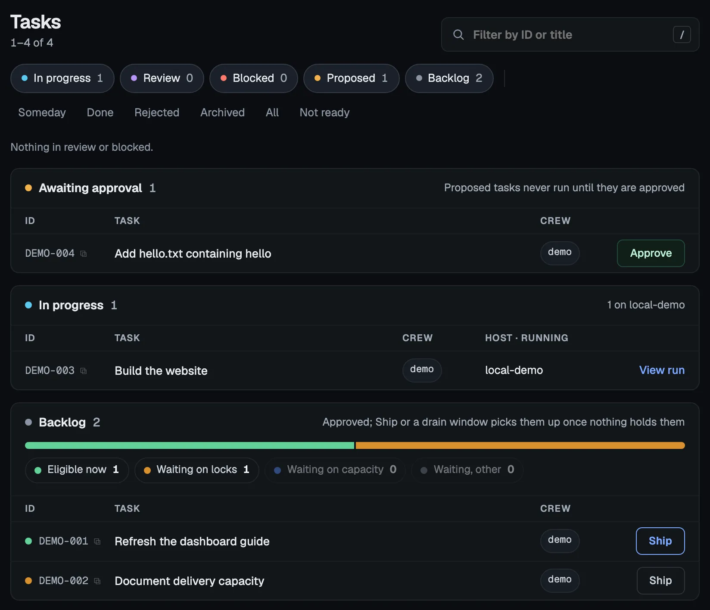Click the green eligible segment of backlog bar
Screen dimensions: 710x610
pyautogui.click(x=190, y=445)
